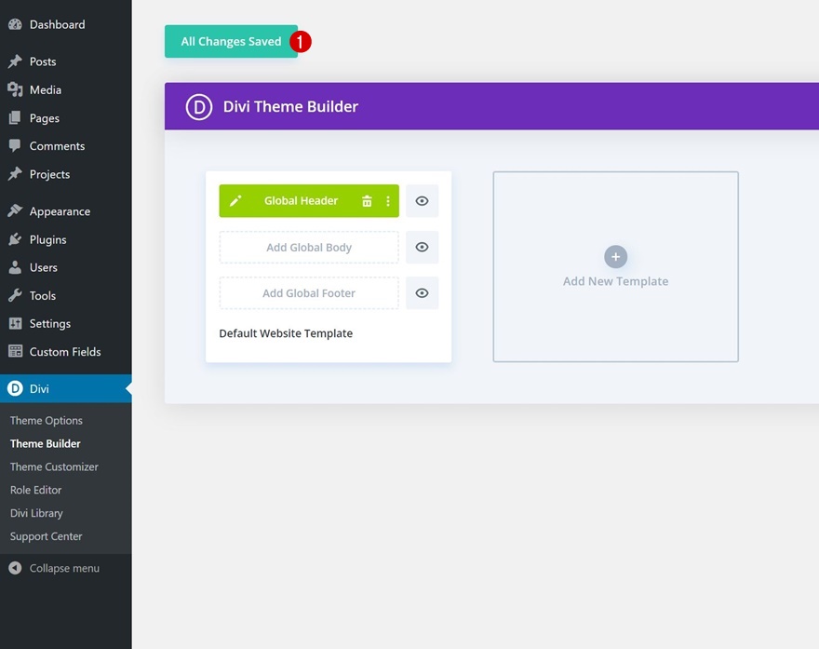819x649 pixels.
Task: Select the Divi menu item
Action: (66, 388)
